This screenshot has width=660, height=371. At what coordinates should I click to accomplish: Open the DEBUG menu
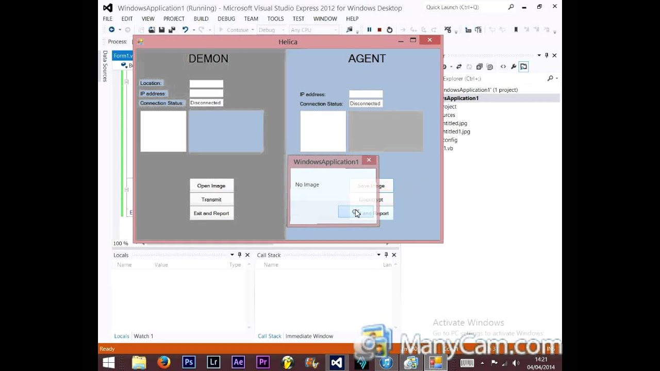point(226,19)
